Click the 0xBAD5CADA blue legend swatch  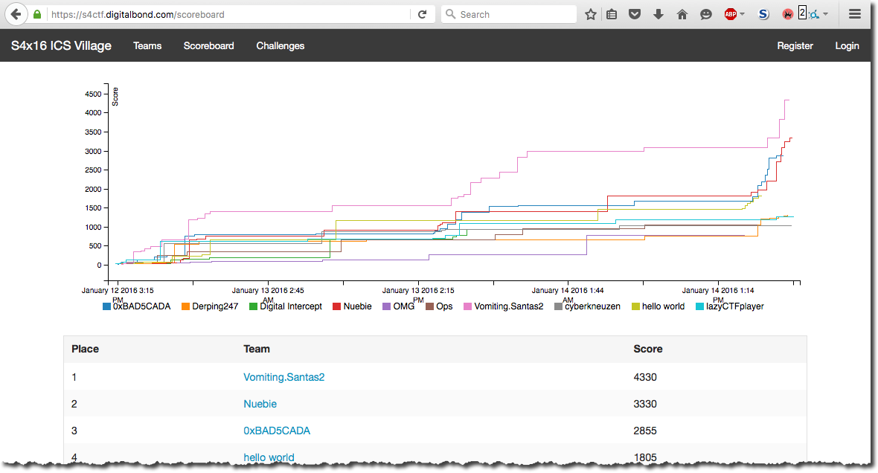[106, 306]
